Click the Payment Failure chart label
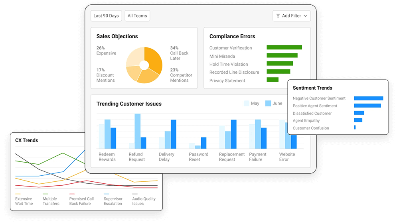The height and width of the screenshot is (222, 399). point(257,157)
